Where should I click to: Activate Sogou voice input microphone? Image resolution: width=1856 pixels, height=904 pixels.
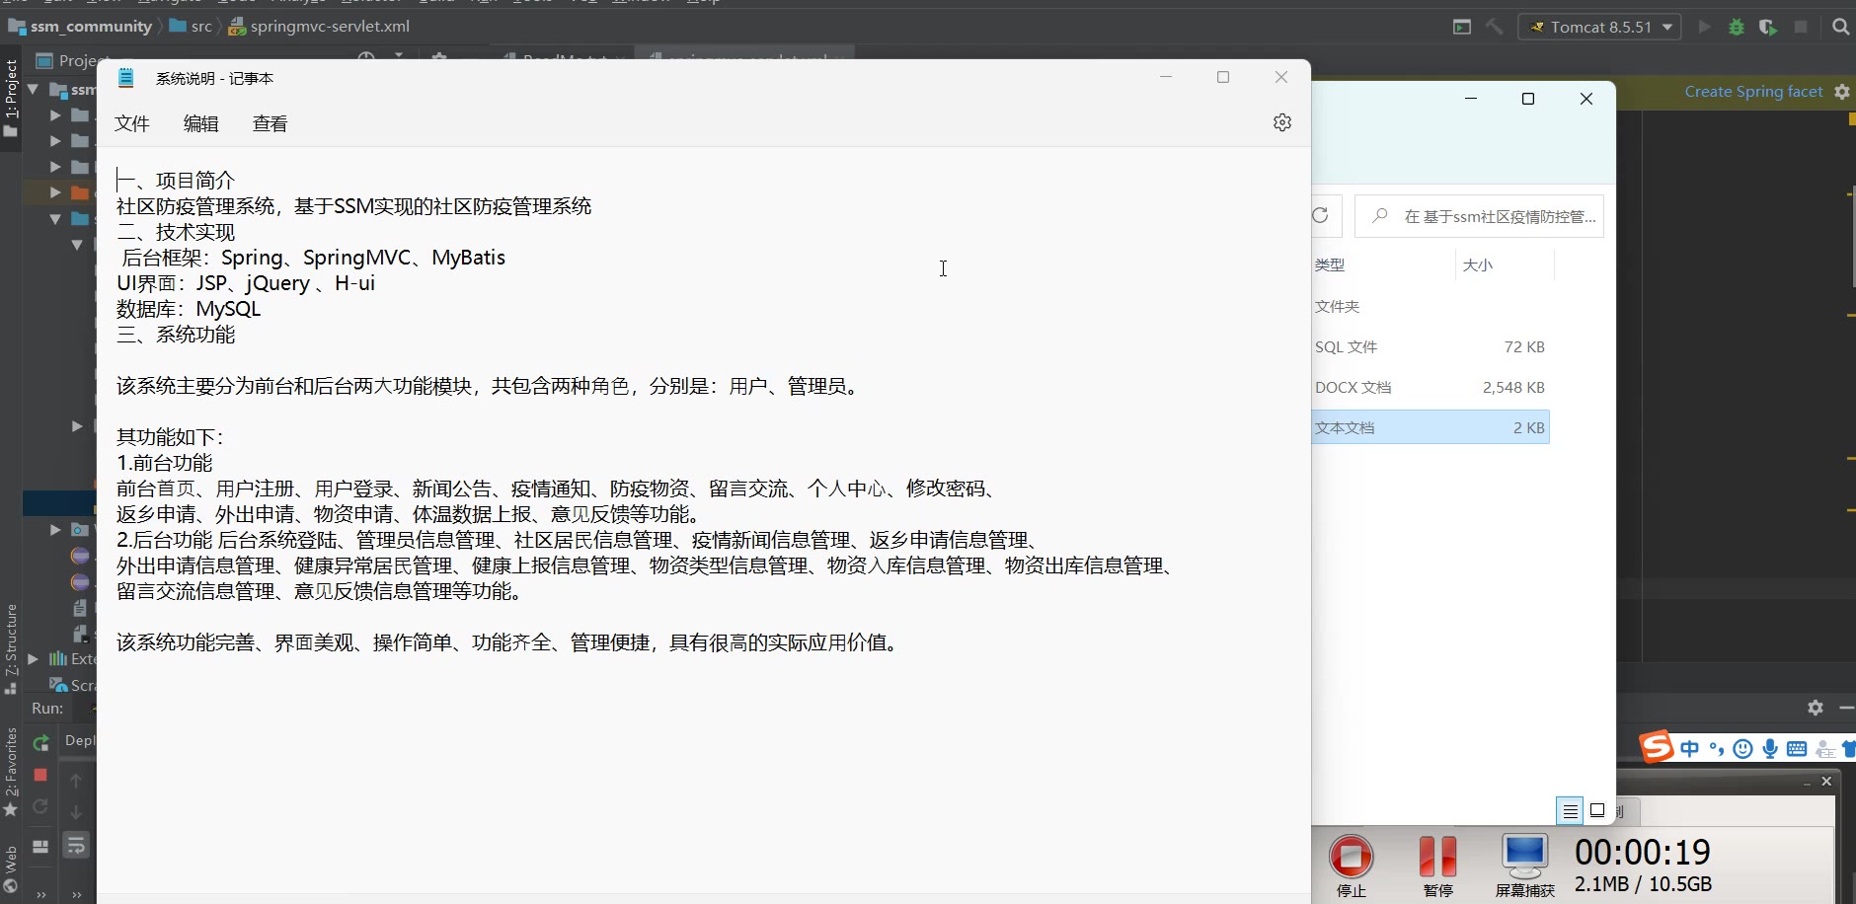[x=1770, y=749]
